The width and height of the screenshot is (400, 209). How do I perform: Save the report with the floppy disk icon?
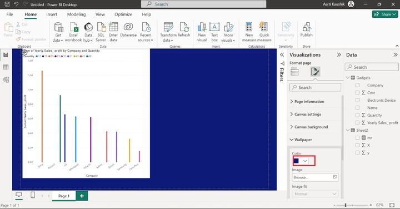coord(7,4)
